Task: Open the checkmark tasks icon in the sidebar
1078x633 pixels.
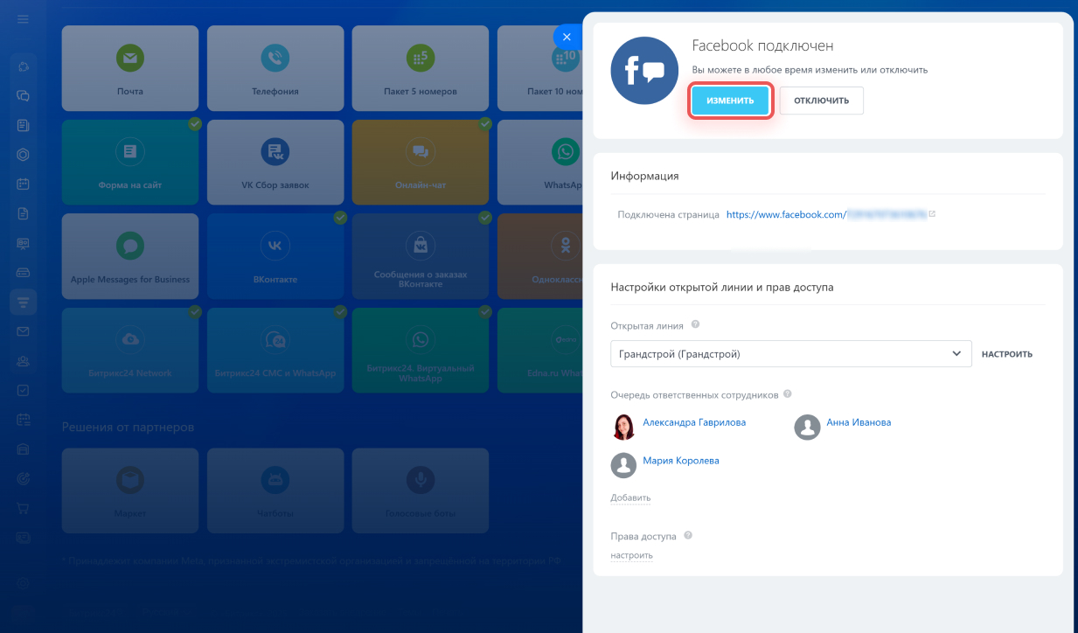Action: tap(23, 390)
